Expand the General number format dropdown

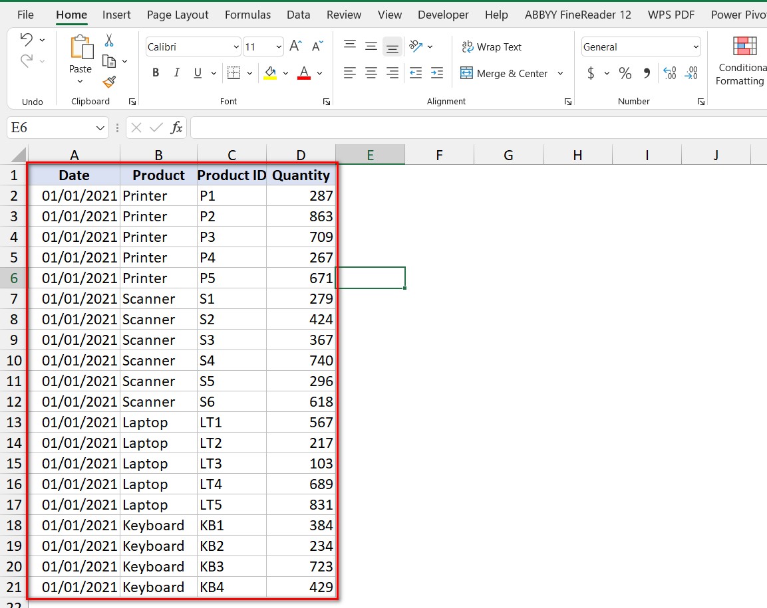(x=696, y=47)
